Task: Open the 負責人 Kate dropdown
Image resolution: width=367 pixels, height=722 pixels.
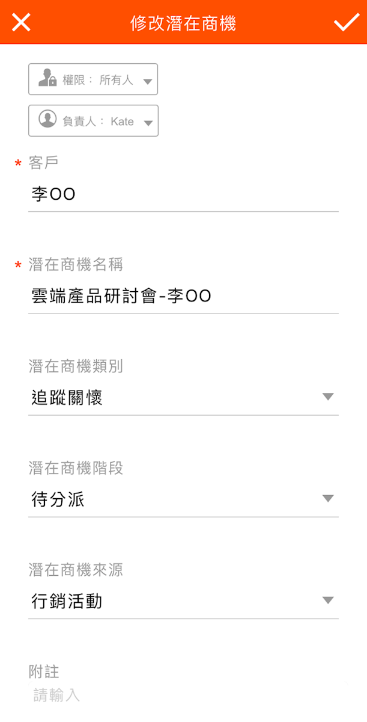Action: (93, 120)
